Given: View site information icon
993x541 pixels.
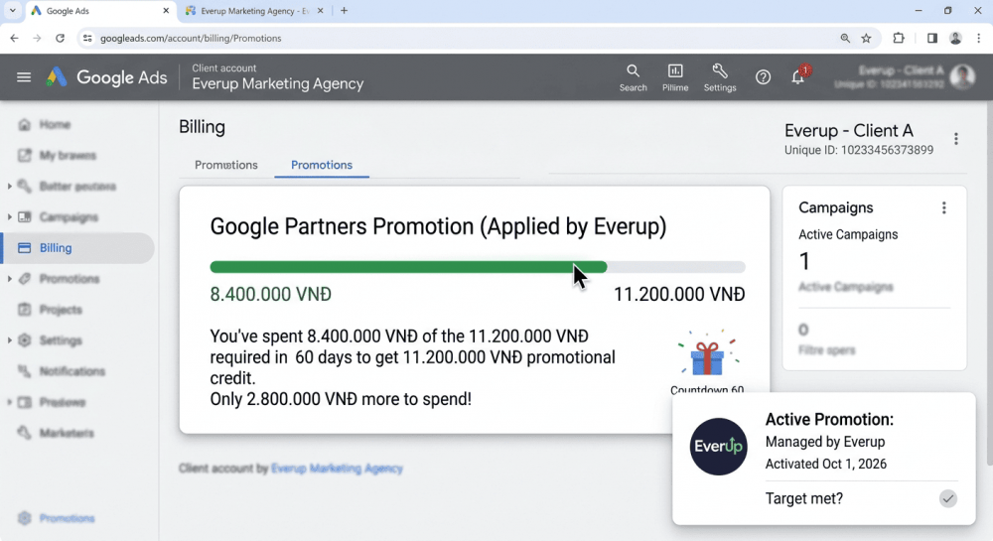Looking at the screenshot, I should tap(87, 38).
